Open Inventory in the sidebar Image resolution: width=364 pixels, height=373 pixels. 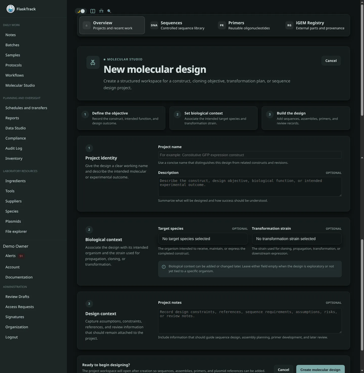14,158
